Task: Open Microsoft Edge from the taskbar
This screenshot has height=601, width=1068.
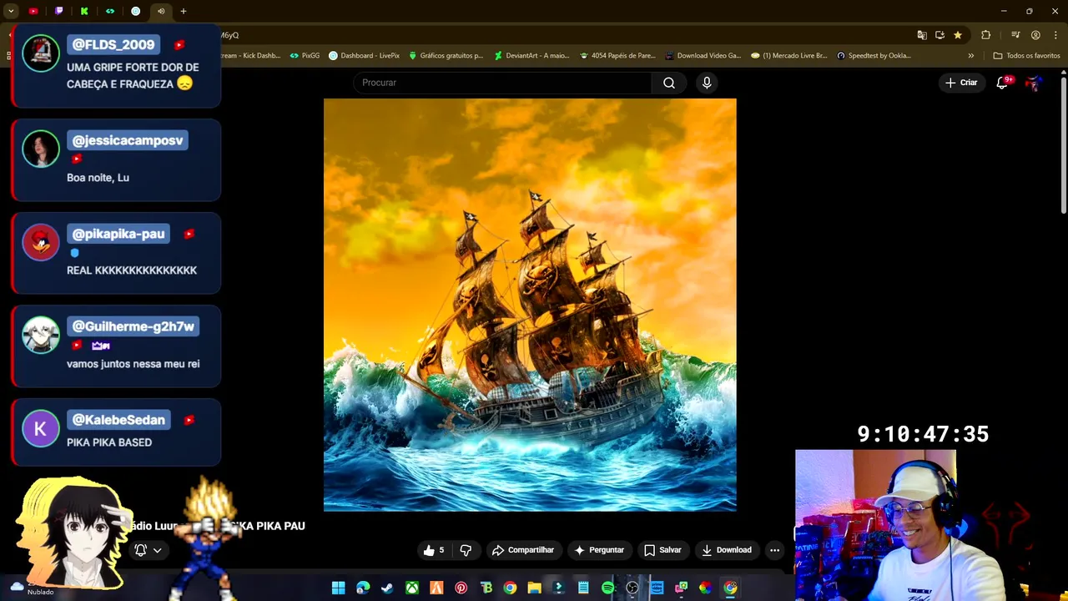Action: [363, 588]
